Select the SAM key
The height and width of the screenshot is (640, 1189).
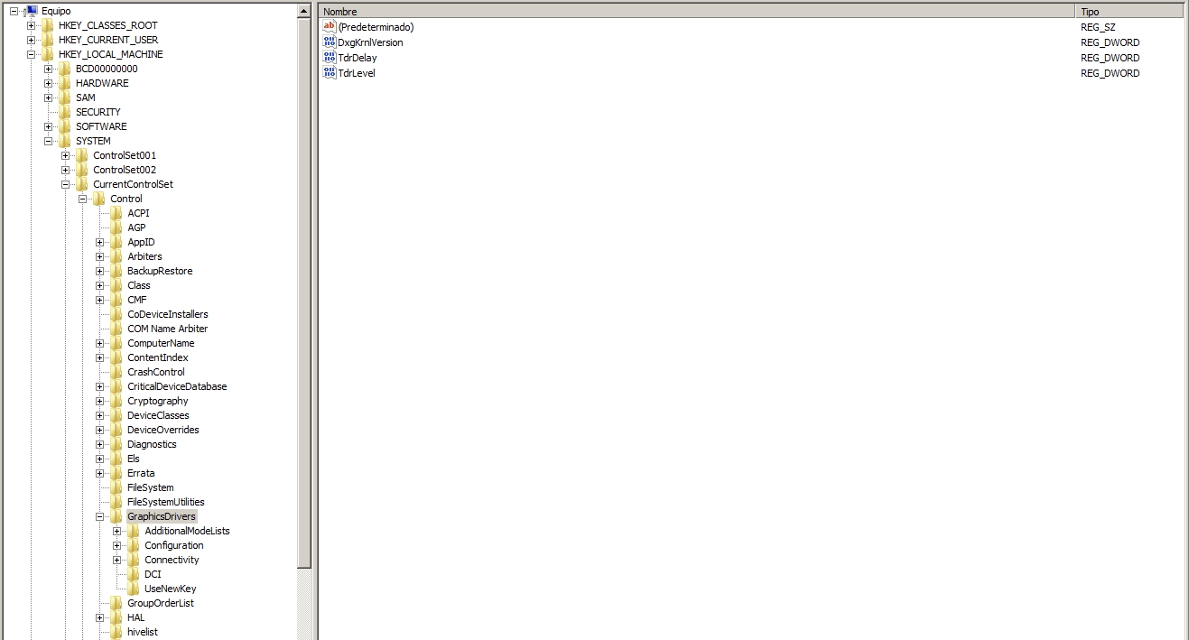coord(86,97)
